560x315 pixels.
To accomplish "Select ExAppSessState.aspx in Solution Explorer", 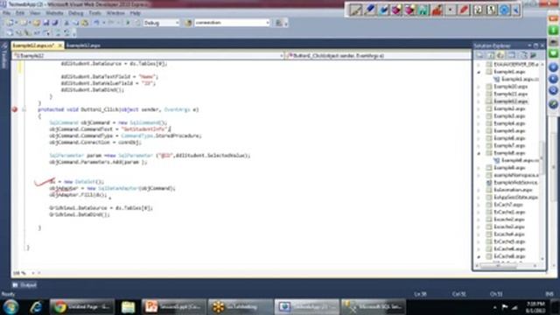I will [513, 197].
